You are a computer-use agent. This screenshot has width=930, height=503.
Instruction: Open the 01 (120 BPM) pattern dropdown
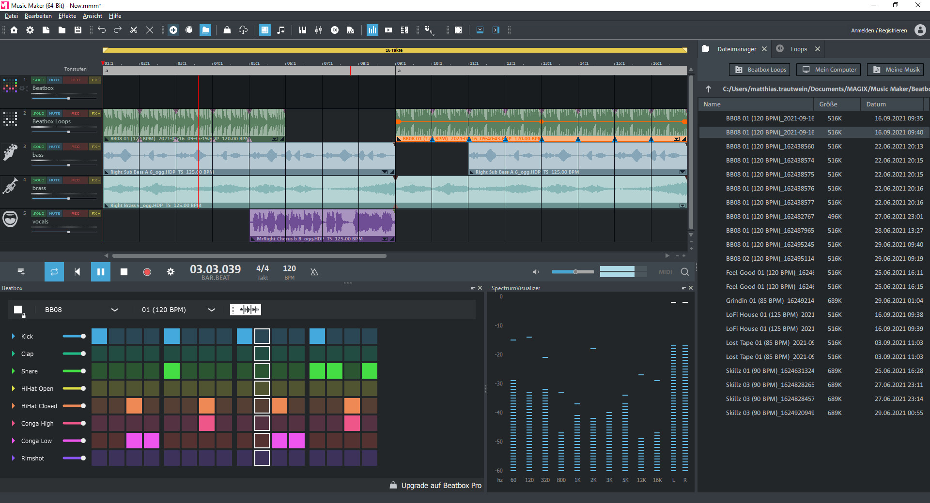pos(212,310)
